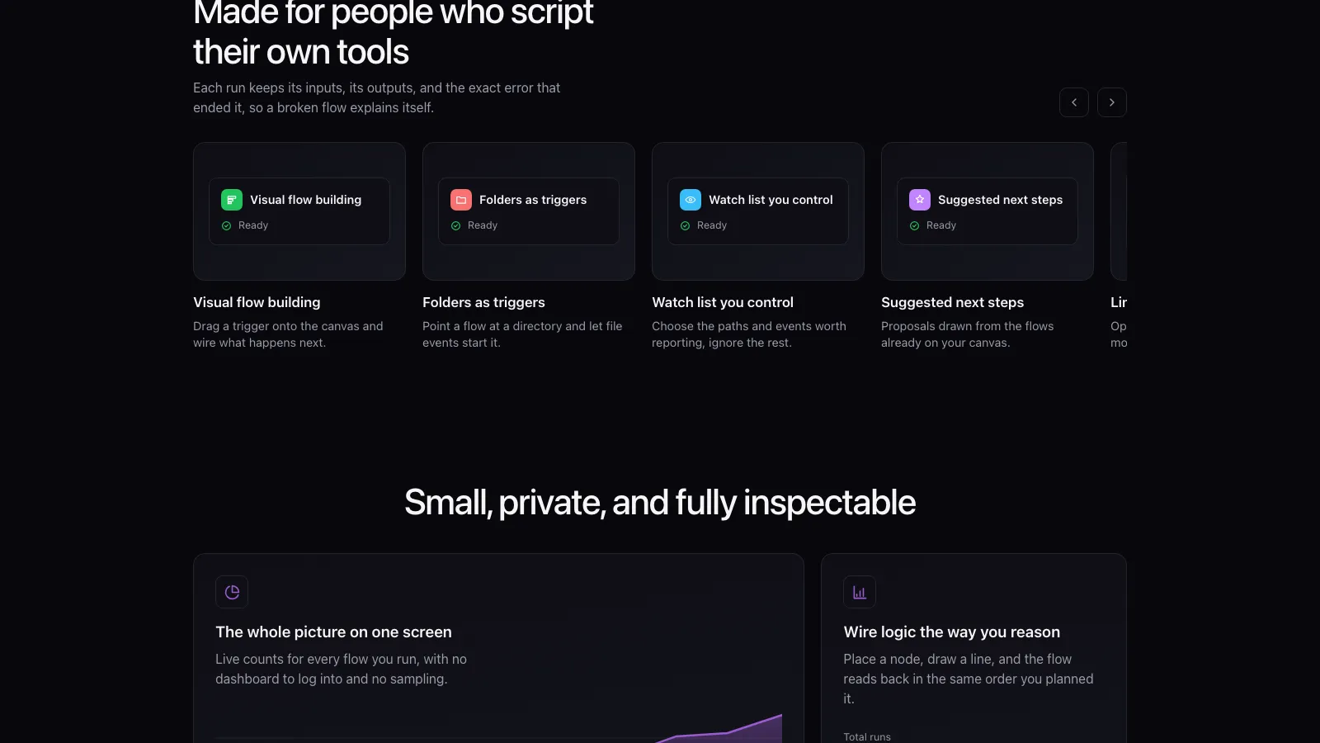This screenshot has width=1320, height=743.
Task: Click Ready check icon under Suggested next steps
Action: pos(914,225)
